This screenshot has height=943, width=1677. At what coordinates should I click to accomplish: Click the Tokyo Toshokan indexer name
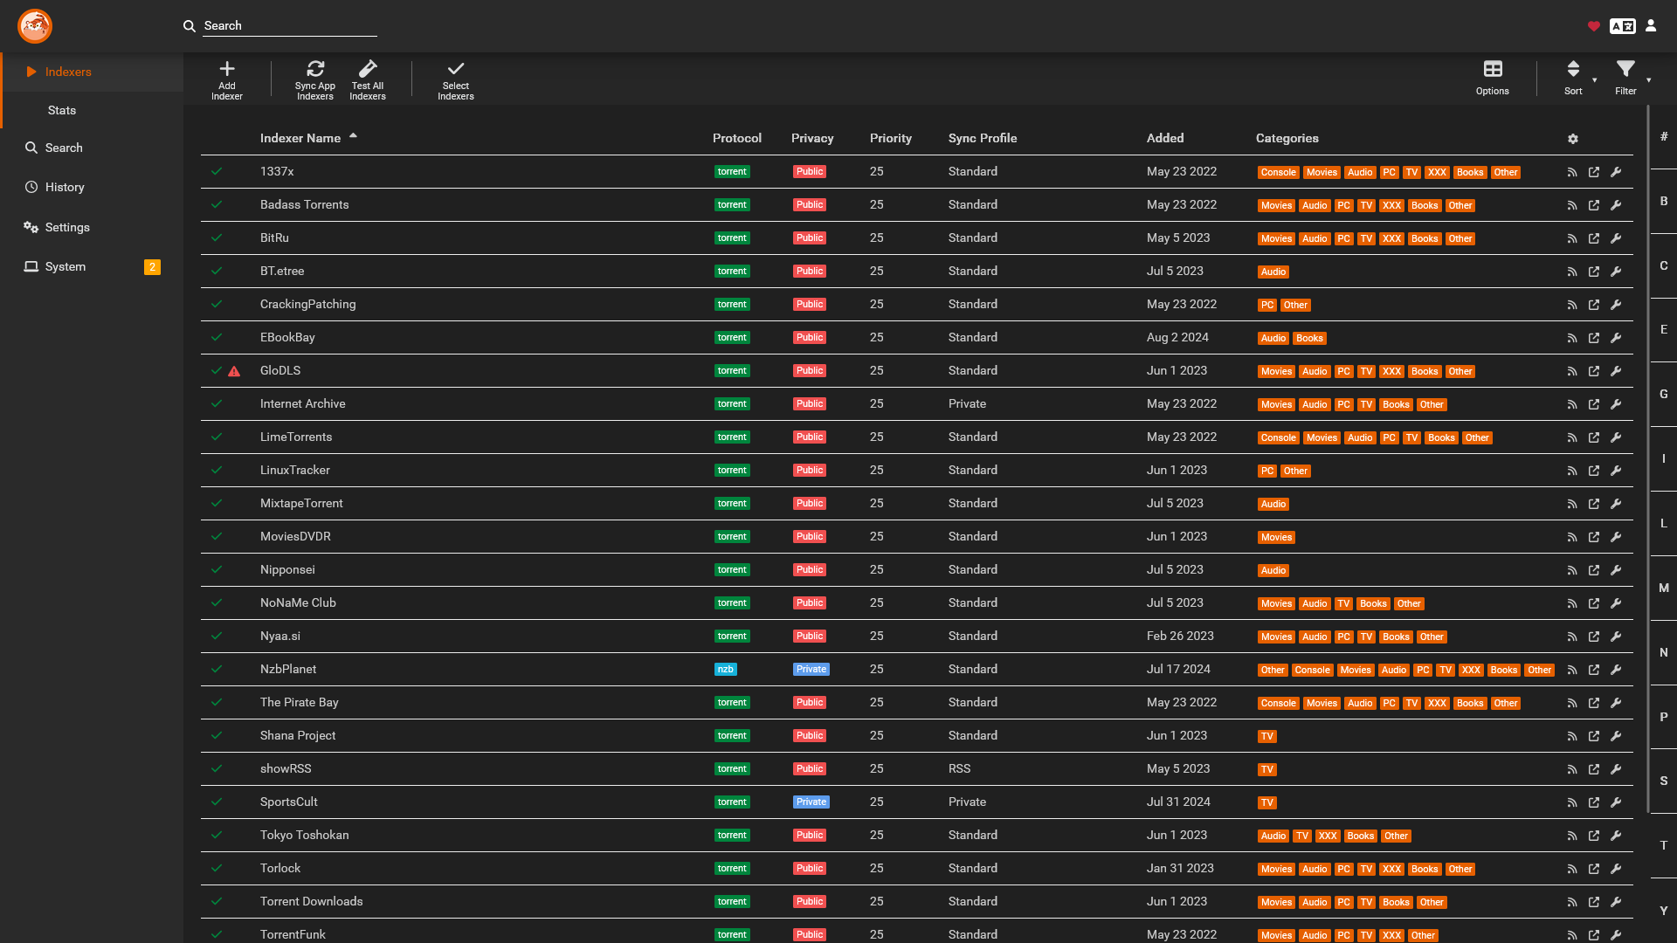304,835
